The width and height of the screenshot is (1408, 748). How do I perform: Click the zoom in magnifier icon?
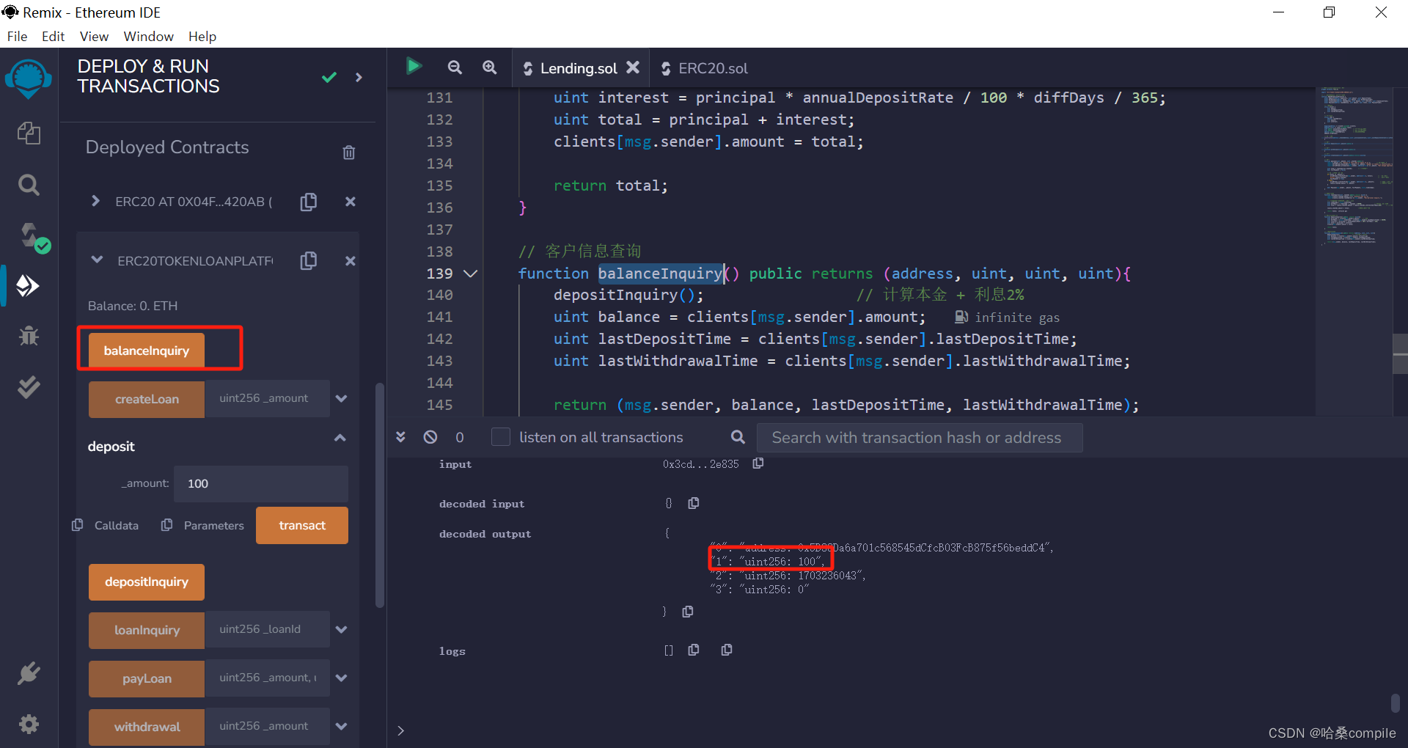489,67
